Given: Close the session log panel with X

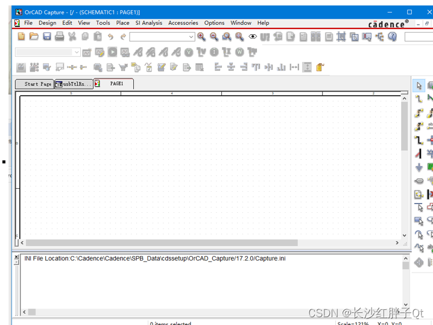Looking at the screenshot, I should point(16,257).
